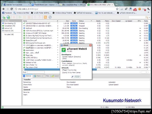This screenshot has height=114, width=152.
Task: Click the bookmark star in address bar
Action: click(117, 9)
